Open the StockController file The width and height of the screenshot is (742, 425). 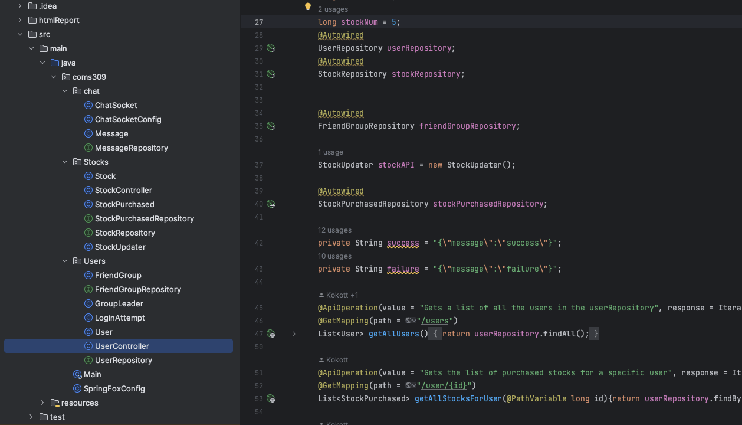point(123,190)
